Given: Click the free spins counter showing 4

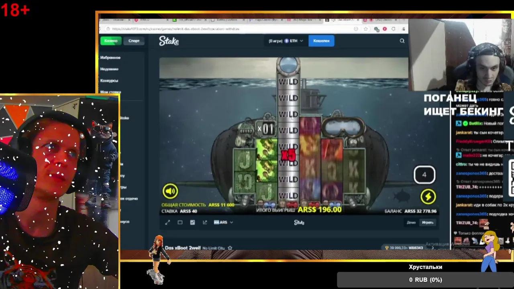Looking at the screenshot, I should click(x=424, y=175).
